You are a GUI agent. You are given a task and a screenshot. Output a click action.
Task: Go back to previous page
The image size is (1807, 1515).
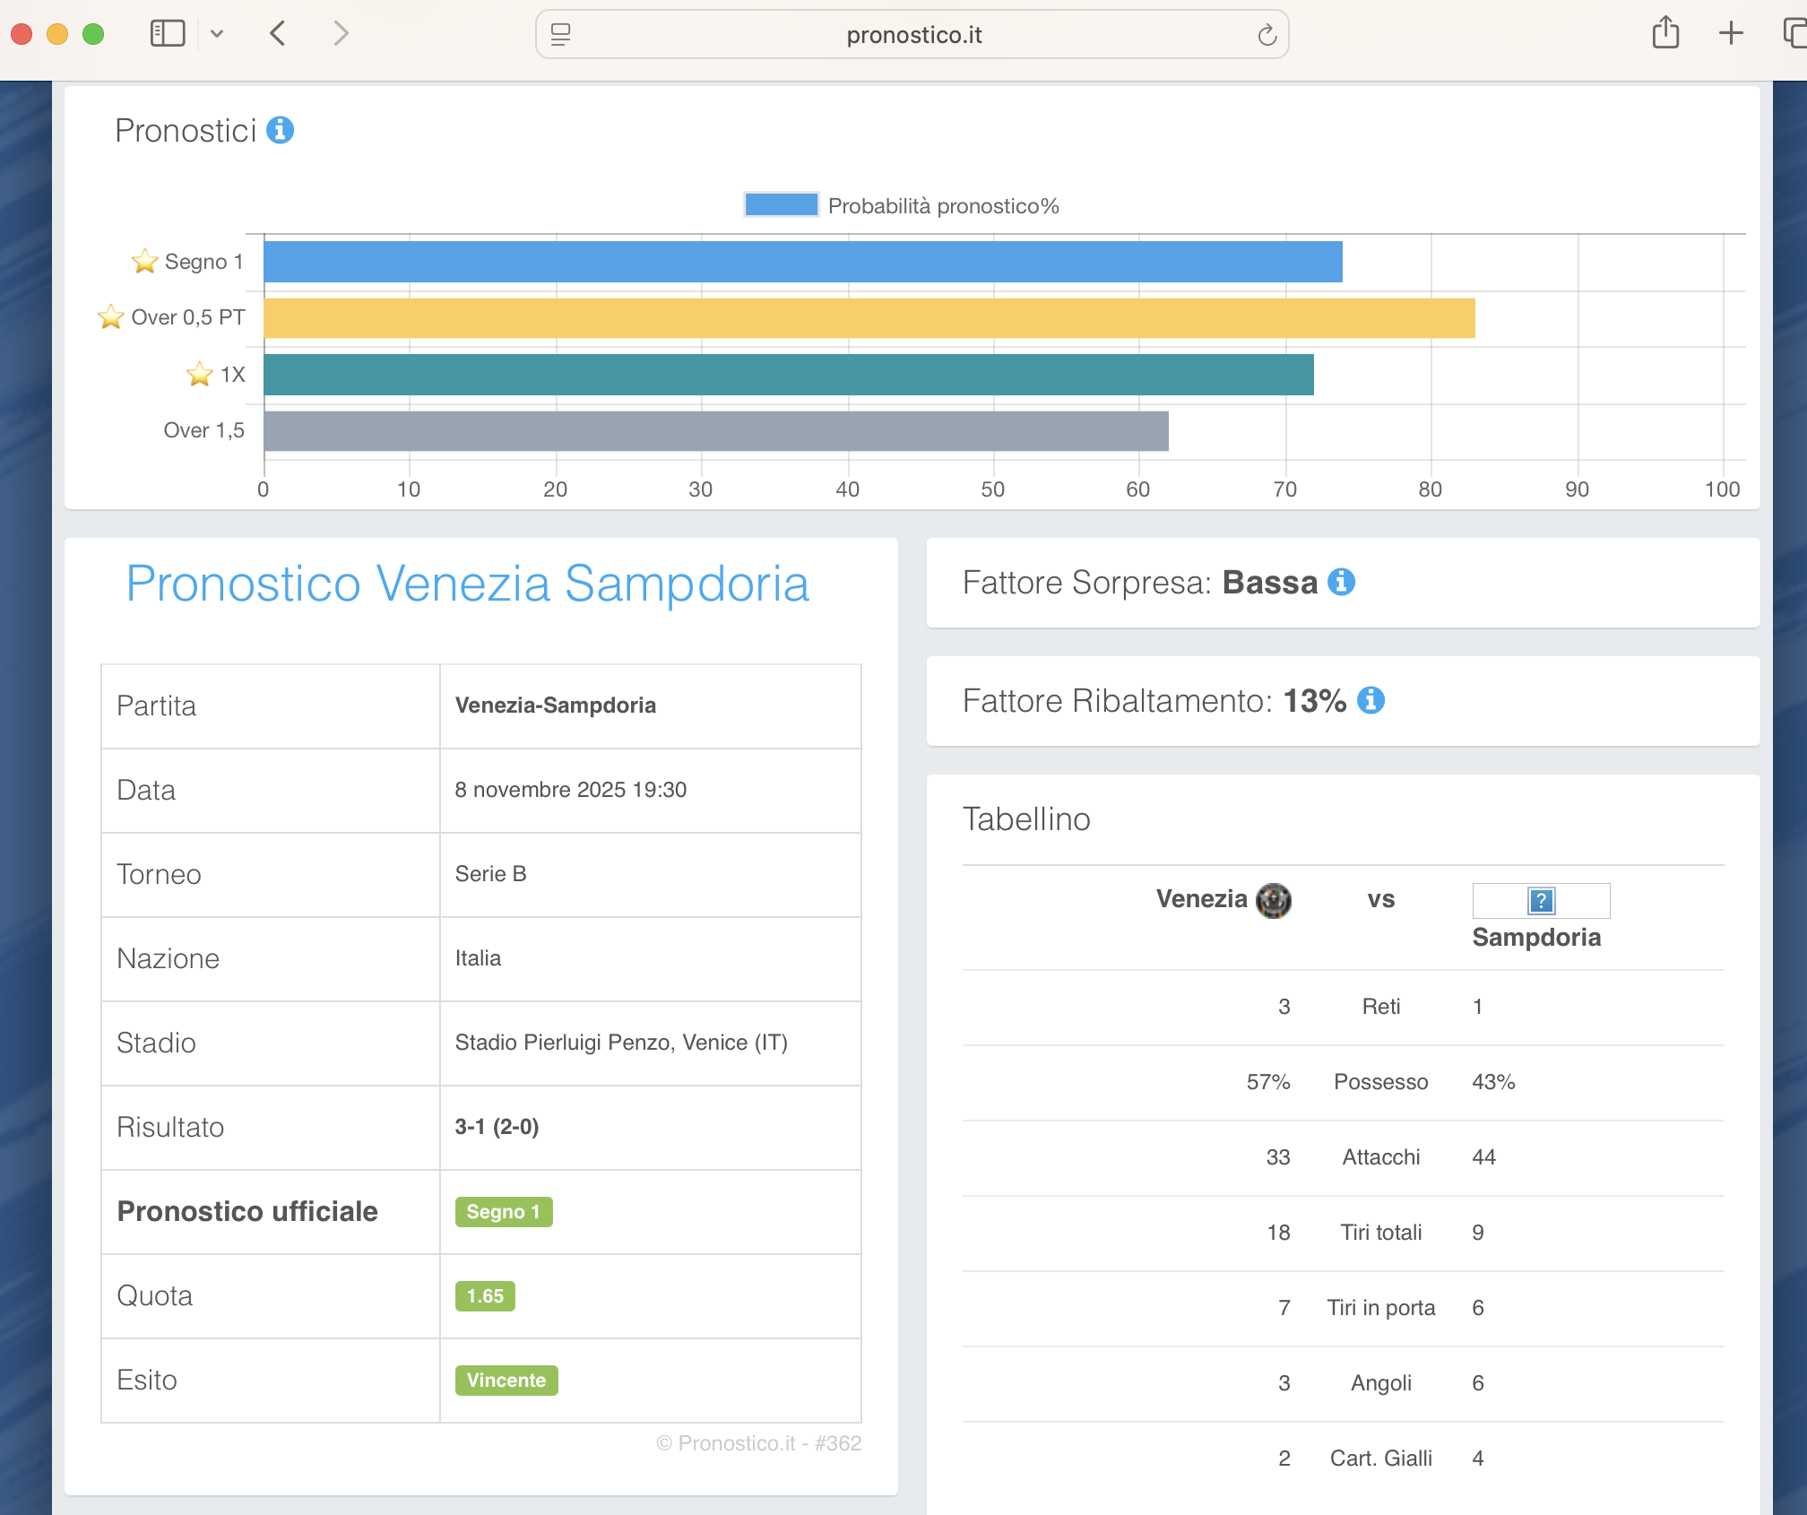point(278,34)
